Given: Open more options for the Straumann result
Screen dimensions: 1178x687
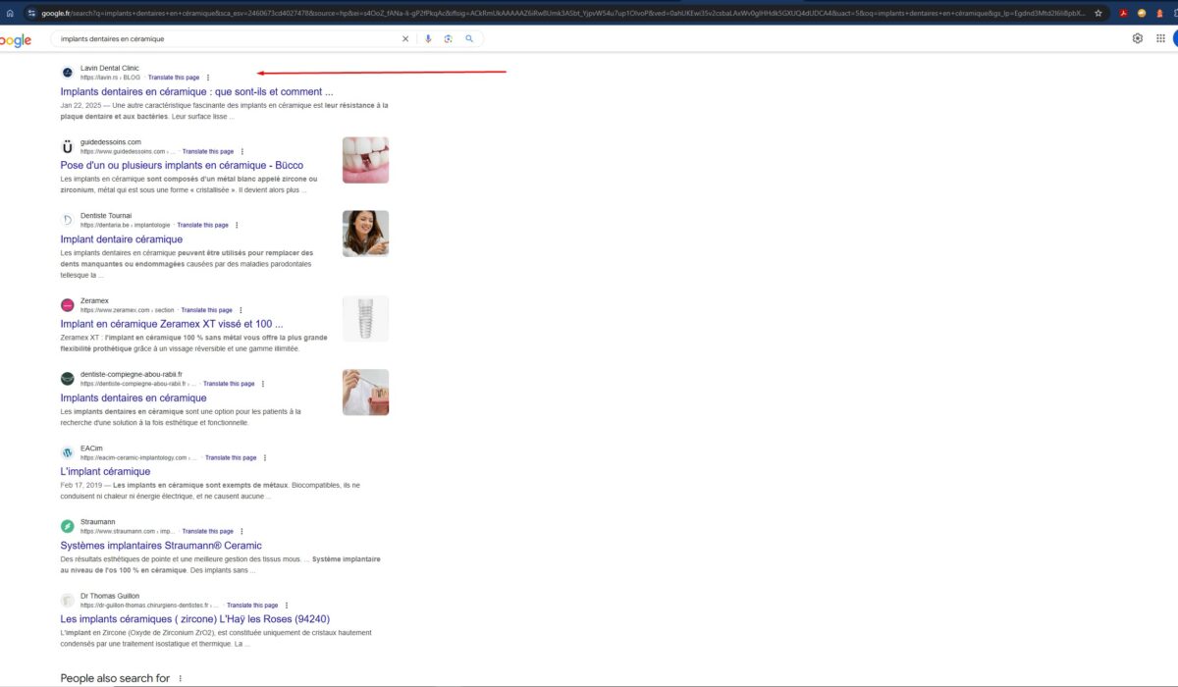Looking at the screenshot, I should tap(242, 531).
